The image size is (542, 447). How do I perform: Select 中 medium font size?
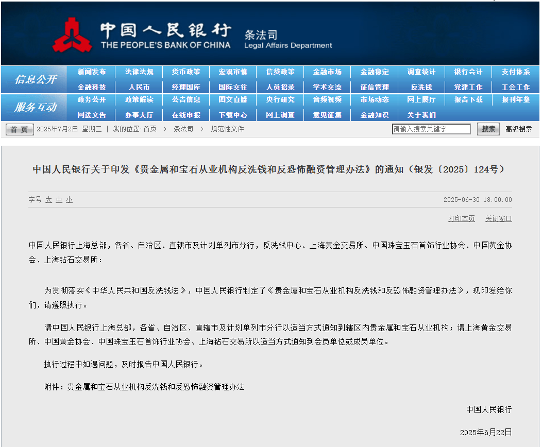pyautogui.click(x=58, y=200)
